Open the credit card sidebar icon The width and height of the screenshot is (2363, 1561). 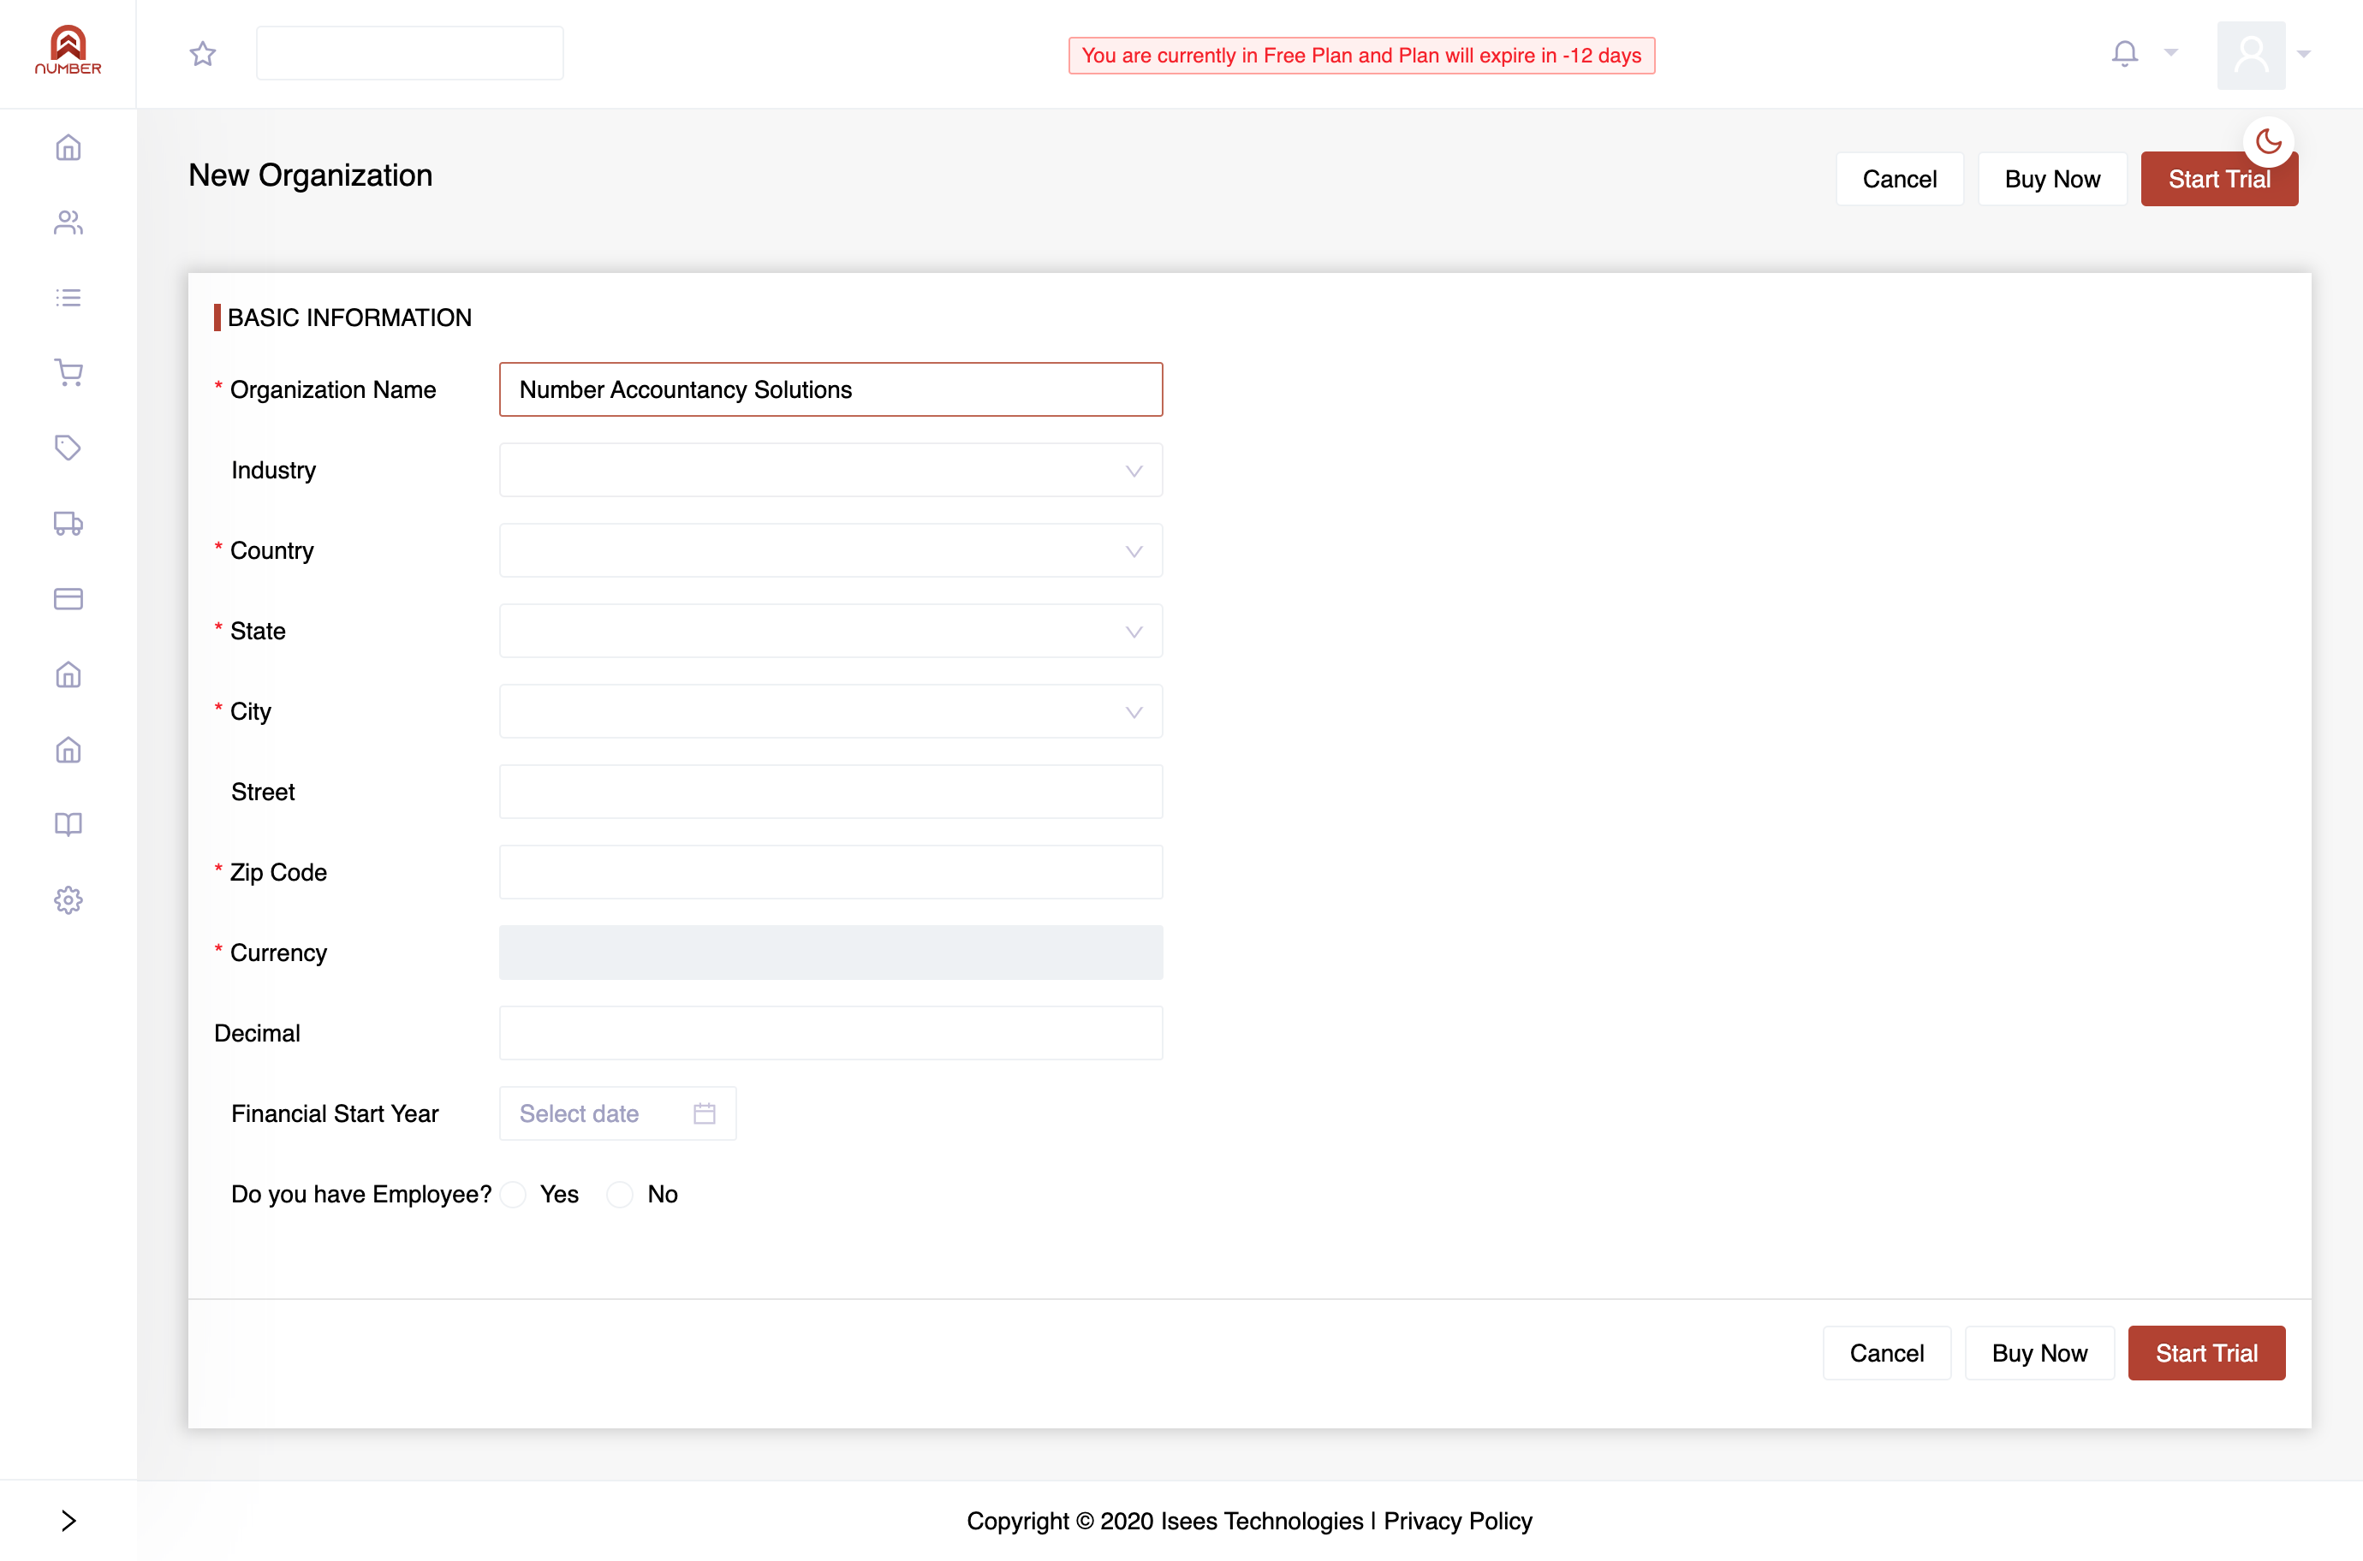(68, 598)
